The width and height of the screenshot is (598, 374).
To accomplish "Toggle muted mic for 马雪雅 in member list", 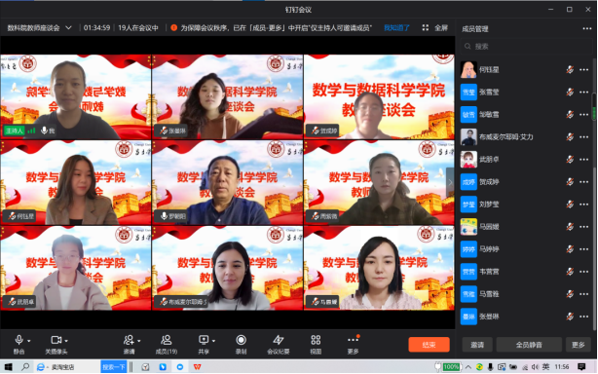I will point(570,294).
